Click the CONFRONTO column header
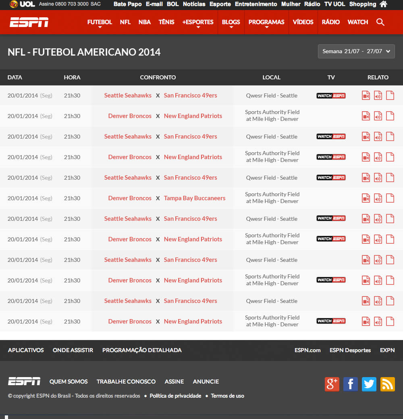Screen dimensions: 403x419 pos(158,77)
